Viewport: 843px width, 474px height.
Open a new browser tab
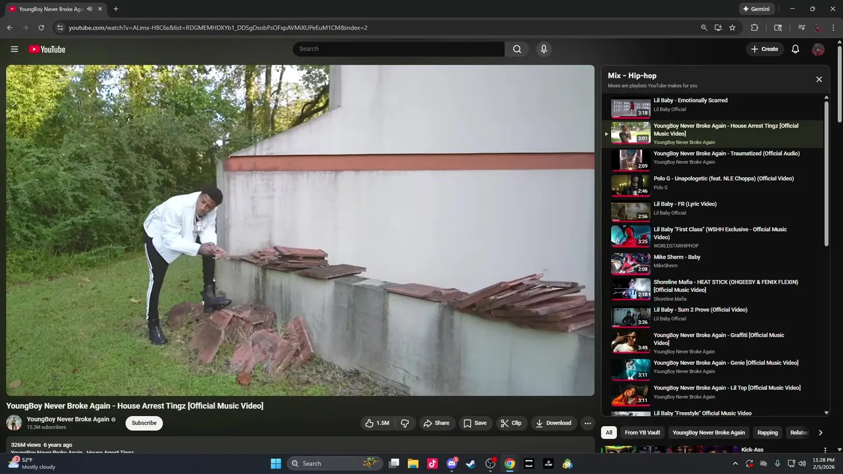tap(115, 9)
